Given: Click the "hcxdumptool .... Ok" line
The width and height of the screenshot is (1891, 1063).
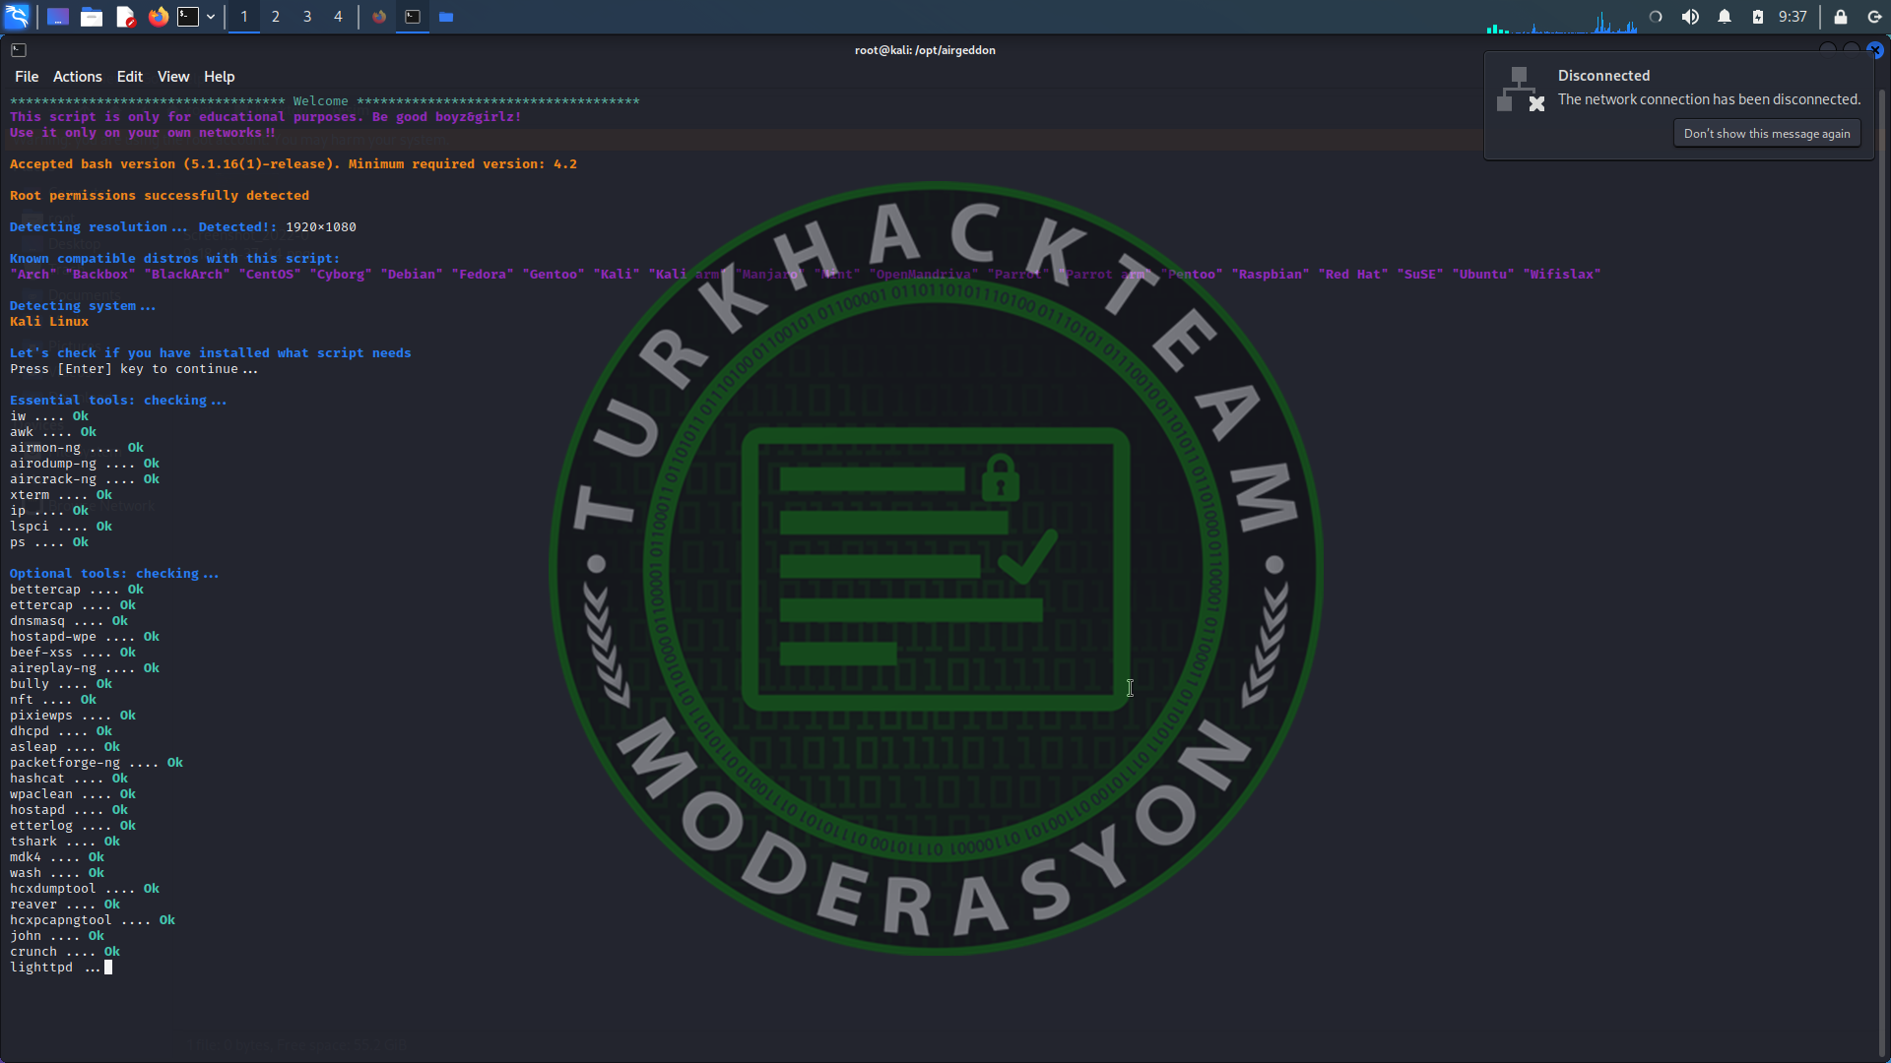Looking at the screenshot, I should tap(85, 889).
